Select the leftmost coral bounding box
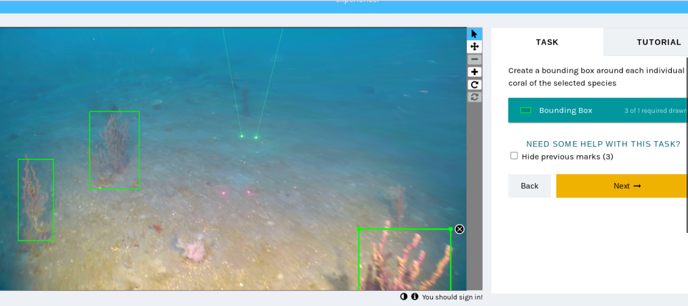 [36, 200]
